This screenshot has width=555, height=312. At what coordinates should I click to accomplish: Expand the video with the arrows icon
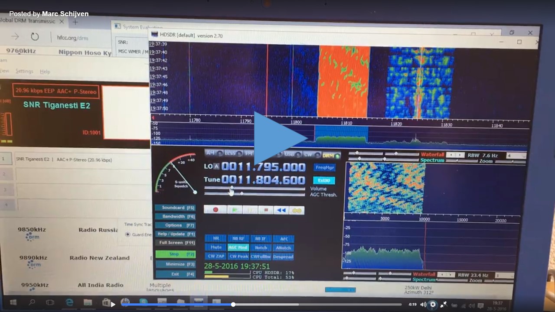[x=444, y=304]
